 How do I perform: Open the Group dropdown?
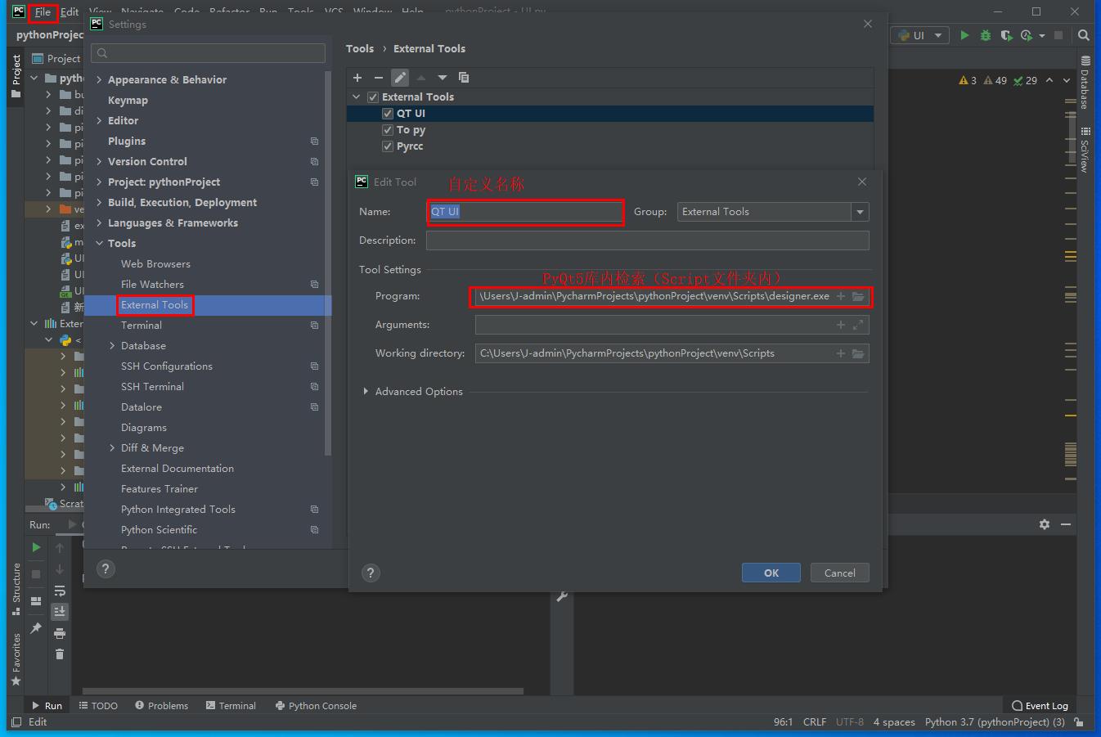click(x=860, y=212)
